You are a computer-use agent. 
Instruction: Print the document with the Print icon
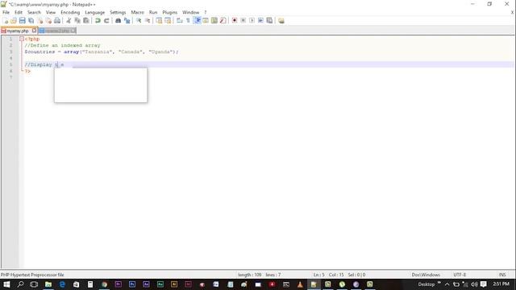tap(57, 20)
